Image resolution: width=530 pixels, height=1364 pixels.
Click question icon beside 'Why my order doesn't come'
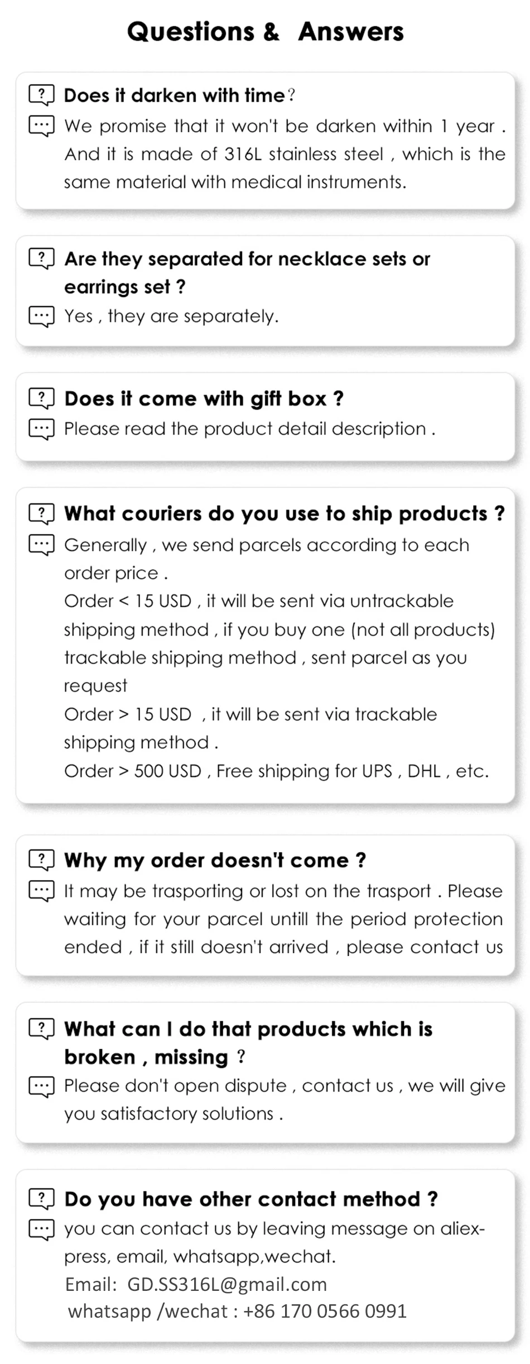coord(41,860)
